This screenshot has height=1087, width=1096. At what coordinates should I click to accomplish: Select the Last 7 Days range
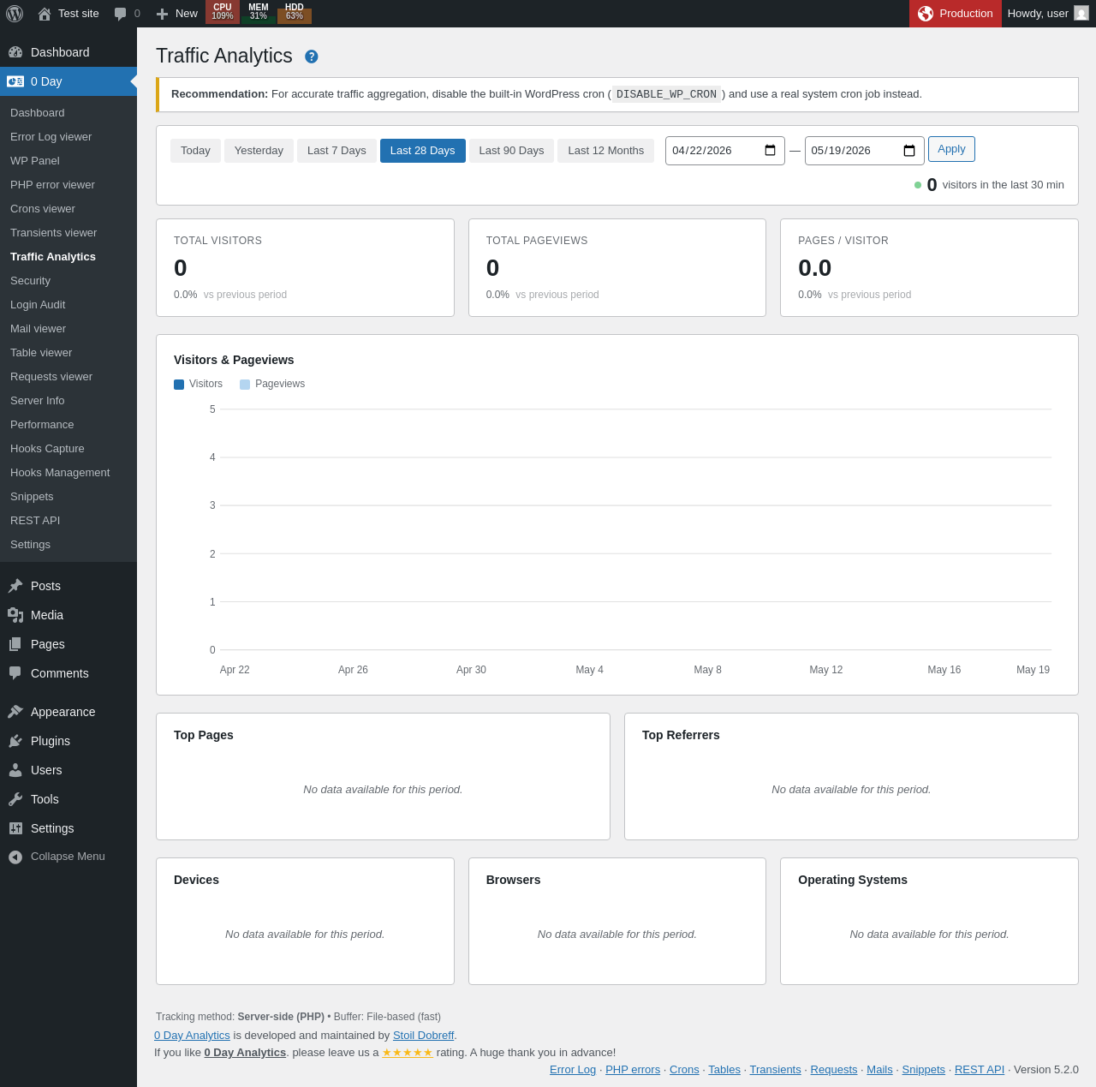(337, 151)
